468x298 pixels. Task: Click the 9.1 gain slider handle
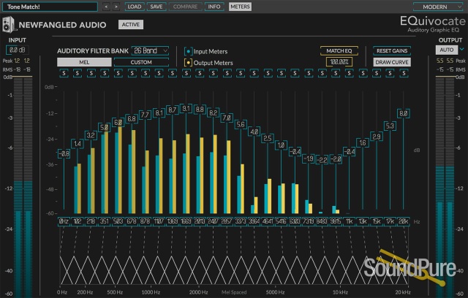(186, 108)
